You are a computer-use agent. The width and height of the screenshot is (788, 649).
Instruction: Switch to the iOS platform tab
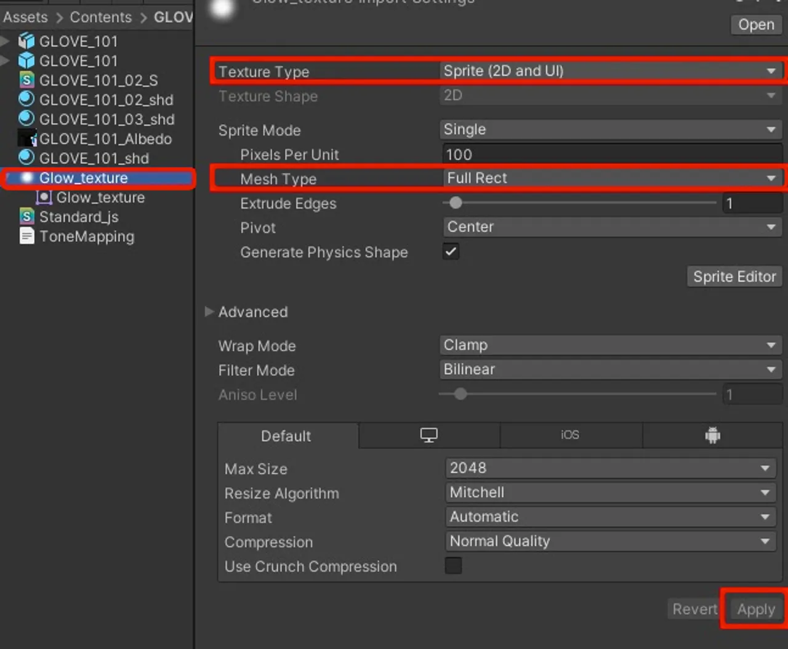click(569, 434)
